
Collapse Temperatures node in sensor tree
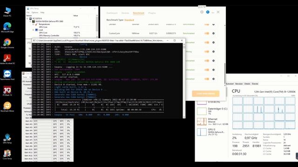(x=33, y=24)
